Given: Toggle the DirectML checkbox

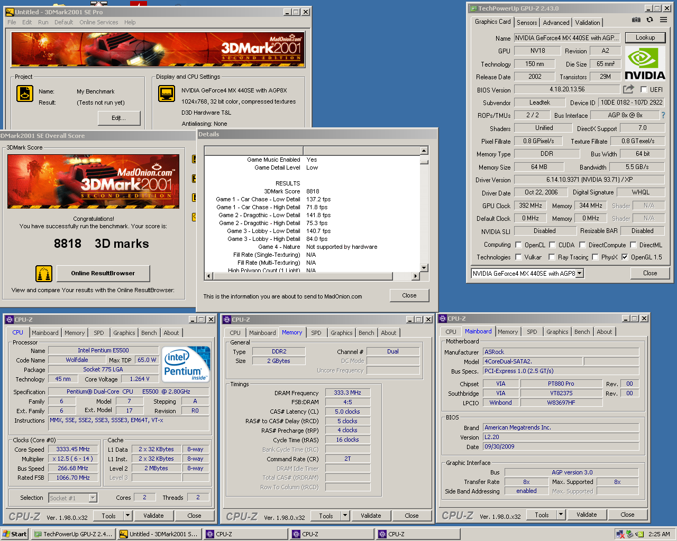Looking at the screenshot, I should coord(633,245).
